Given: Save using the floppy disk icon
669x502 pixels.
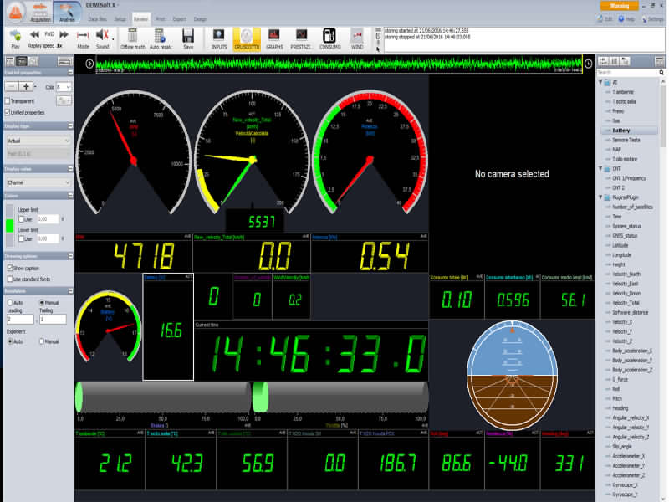Looking at the screenshot, I should tap(189, 38).
